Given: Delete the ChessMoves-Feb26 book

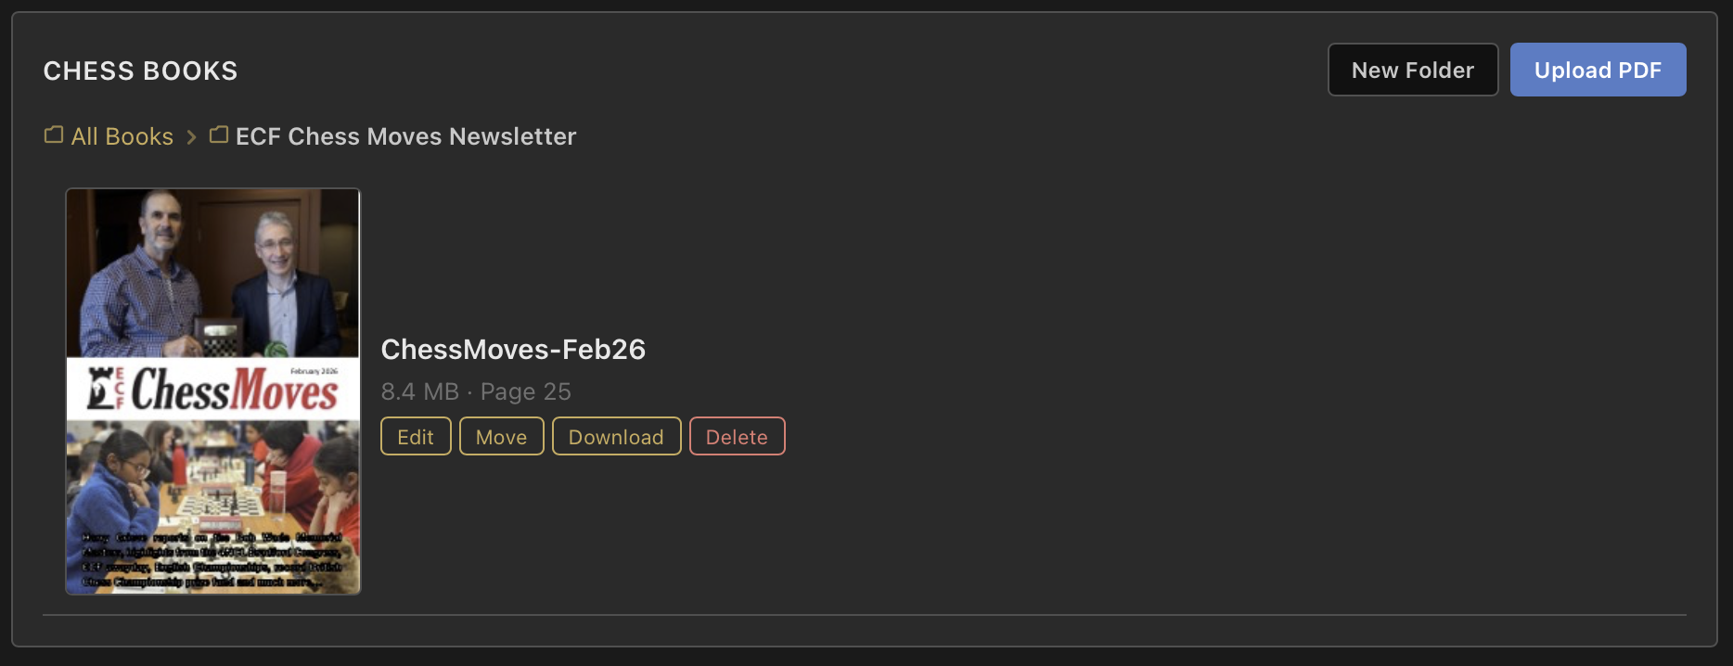Looking at the screenshot, I should click(x=737, y=437).
